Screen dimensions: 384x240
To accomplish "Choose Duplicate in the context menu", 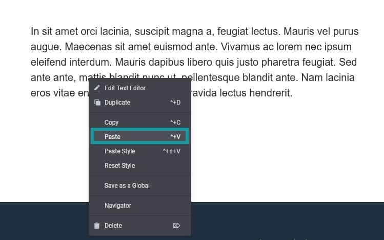I will point(117,103).
